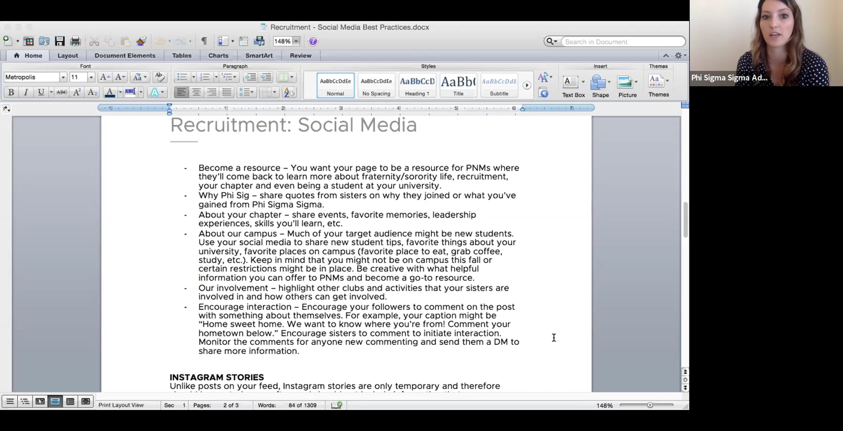This screenshot has height=431, width=843.
Task: Click the Cut scissors icon
Action: pyautogui.click(x=94, y=41)
